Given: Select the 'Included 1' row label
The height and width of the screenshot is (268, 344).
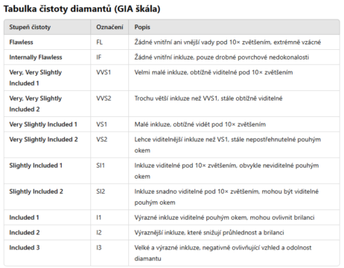Looking at the screenshot, I should coord(24,217).
